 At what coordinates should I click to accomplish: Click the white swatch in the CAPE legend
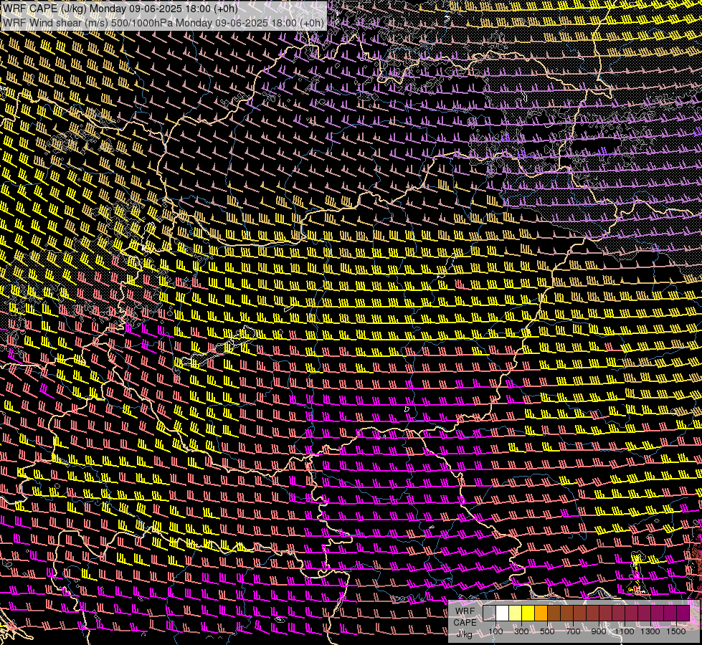(503, 613)
